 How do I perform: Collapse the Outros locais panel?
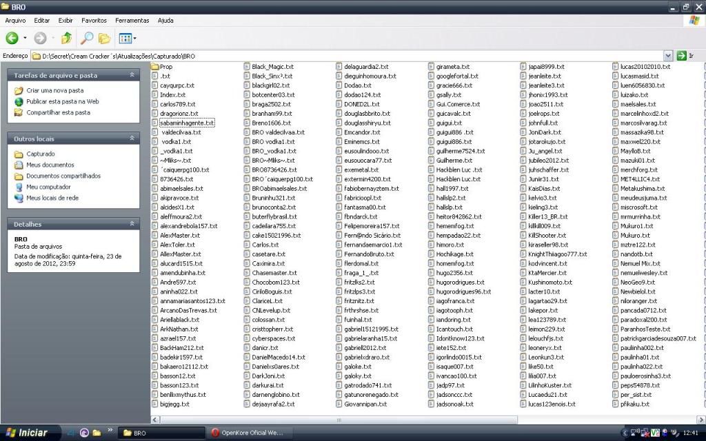coord(132,139)
